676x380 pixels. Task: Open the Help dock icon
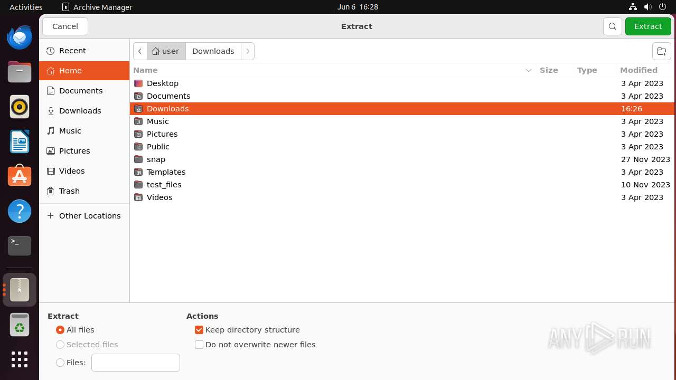pos(20,211)
